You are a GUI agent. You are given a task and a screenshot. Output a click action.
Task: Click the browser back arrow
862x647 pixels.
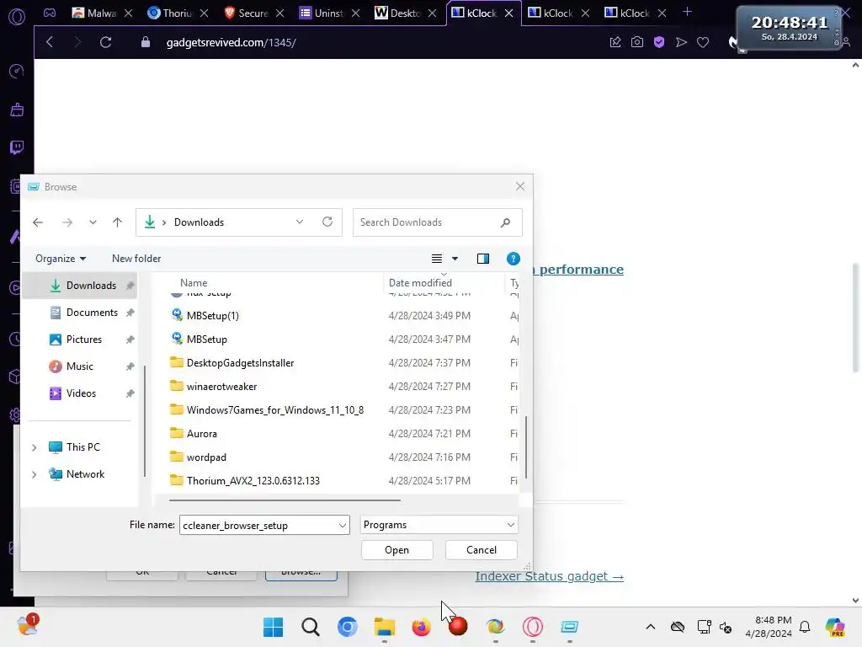(50, 42)
